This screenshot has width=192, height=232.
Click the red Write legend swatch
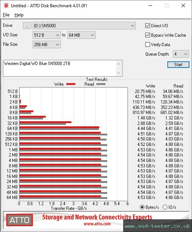coord(71,84)
